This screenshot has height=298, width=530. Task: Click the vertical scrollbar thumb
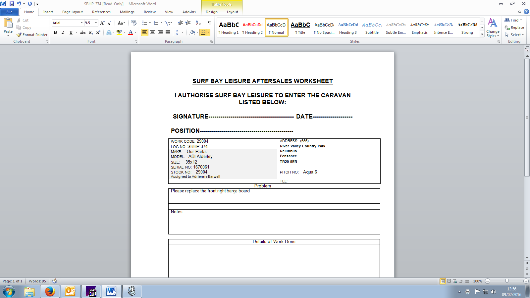click(x=527, y=118)
